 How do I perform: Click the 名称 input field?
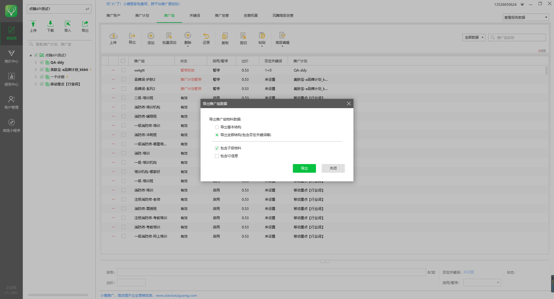tap(271, 272)
